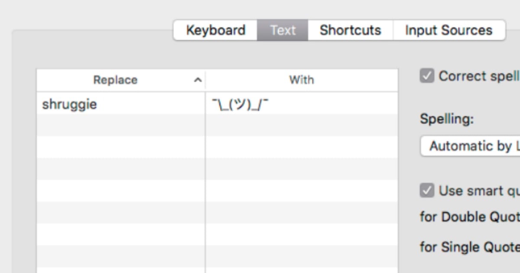Click the empty Replace row below shruggie

pos(121,126)
